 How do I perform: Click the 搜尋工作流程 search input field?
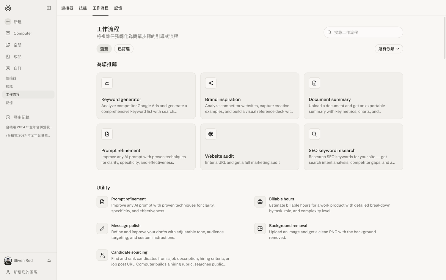[363, 32]
